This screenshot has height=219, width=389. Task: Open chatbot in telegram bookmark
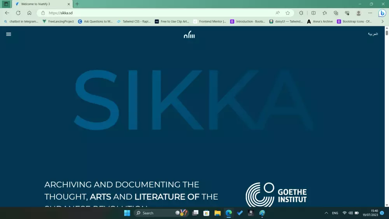[21, 21]
